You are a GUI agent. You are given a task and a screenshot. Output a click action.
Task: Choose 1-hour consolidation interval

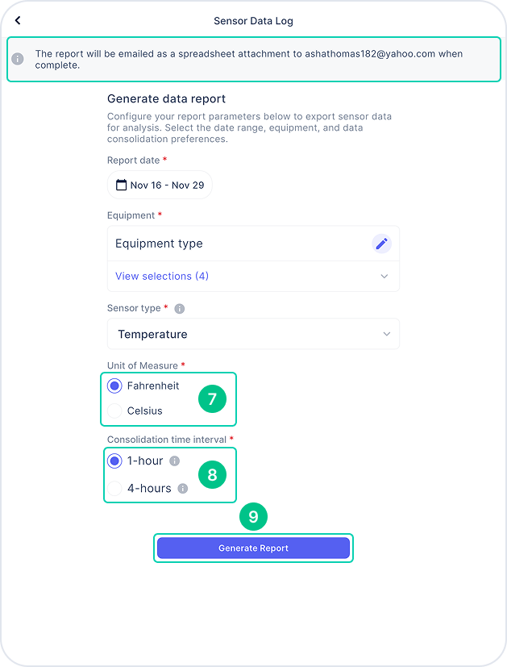click(x=114, y=461)
